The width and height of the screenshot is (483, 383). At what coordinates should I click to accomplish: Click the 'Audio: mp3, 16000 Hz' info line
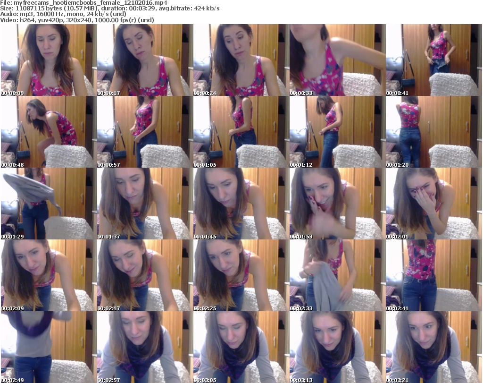click(63, 14)
